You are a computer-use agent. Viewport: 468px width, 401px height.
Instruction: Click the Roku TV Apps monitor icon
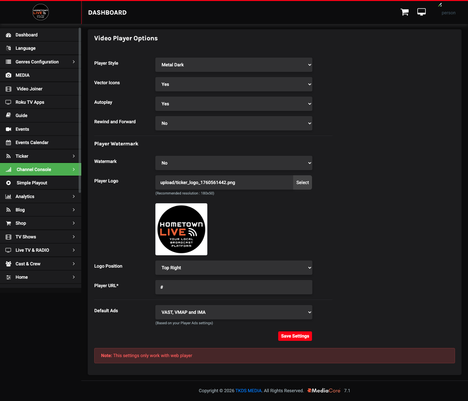point(8,102)
